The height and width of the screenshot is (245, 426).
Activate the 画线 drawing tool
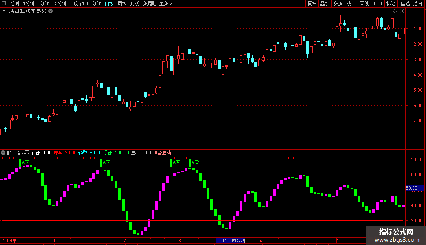[364, 3]
